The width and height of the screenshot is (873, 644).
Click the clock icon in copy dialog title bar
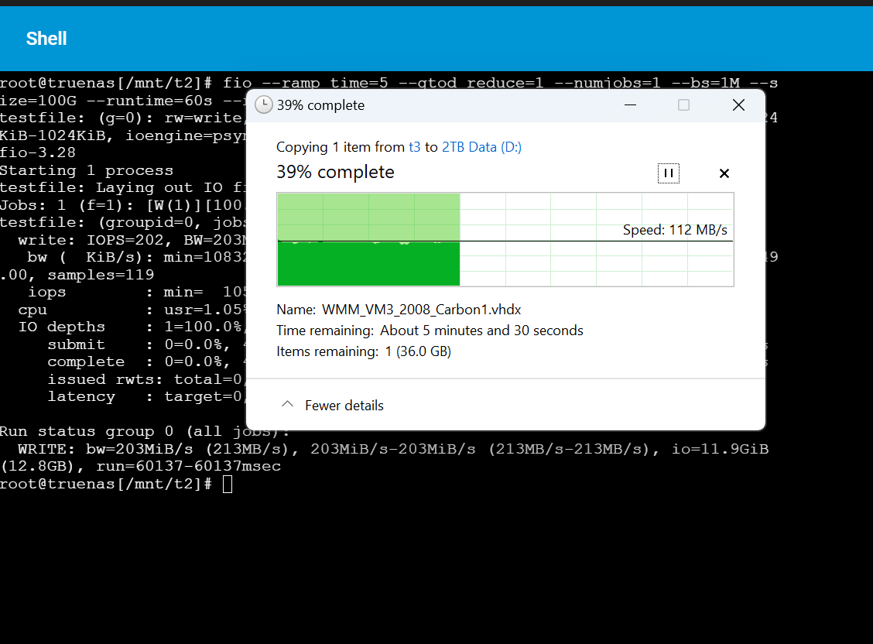click(263, 104)
